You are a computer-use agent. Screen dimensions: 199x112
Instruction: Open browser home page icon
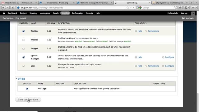[180, 7]
